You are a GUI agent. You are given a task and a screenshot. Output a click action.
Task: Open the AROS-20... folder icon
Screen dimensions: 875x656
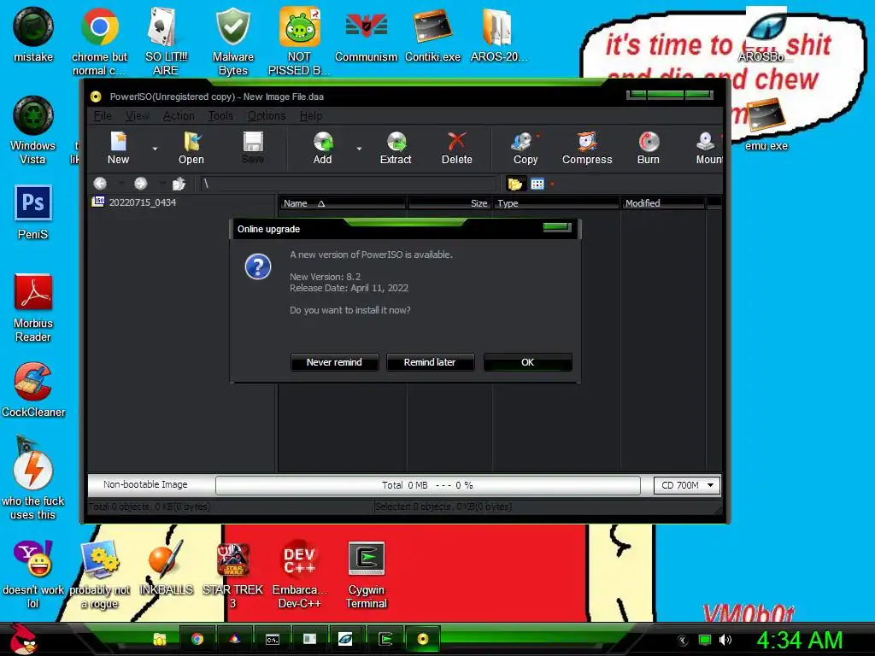498,35
